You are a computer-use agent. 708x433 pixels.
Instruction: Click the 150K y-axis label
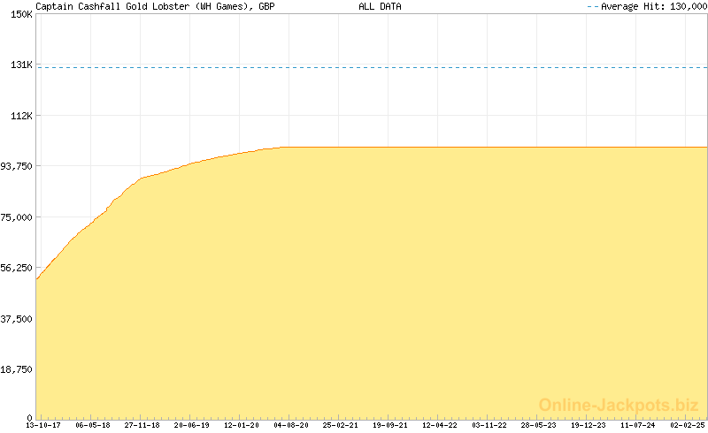point(20,16)
